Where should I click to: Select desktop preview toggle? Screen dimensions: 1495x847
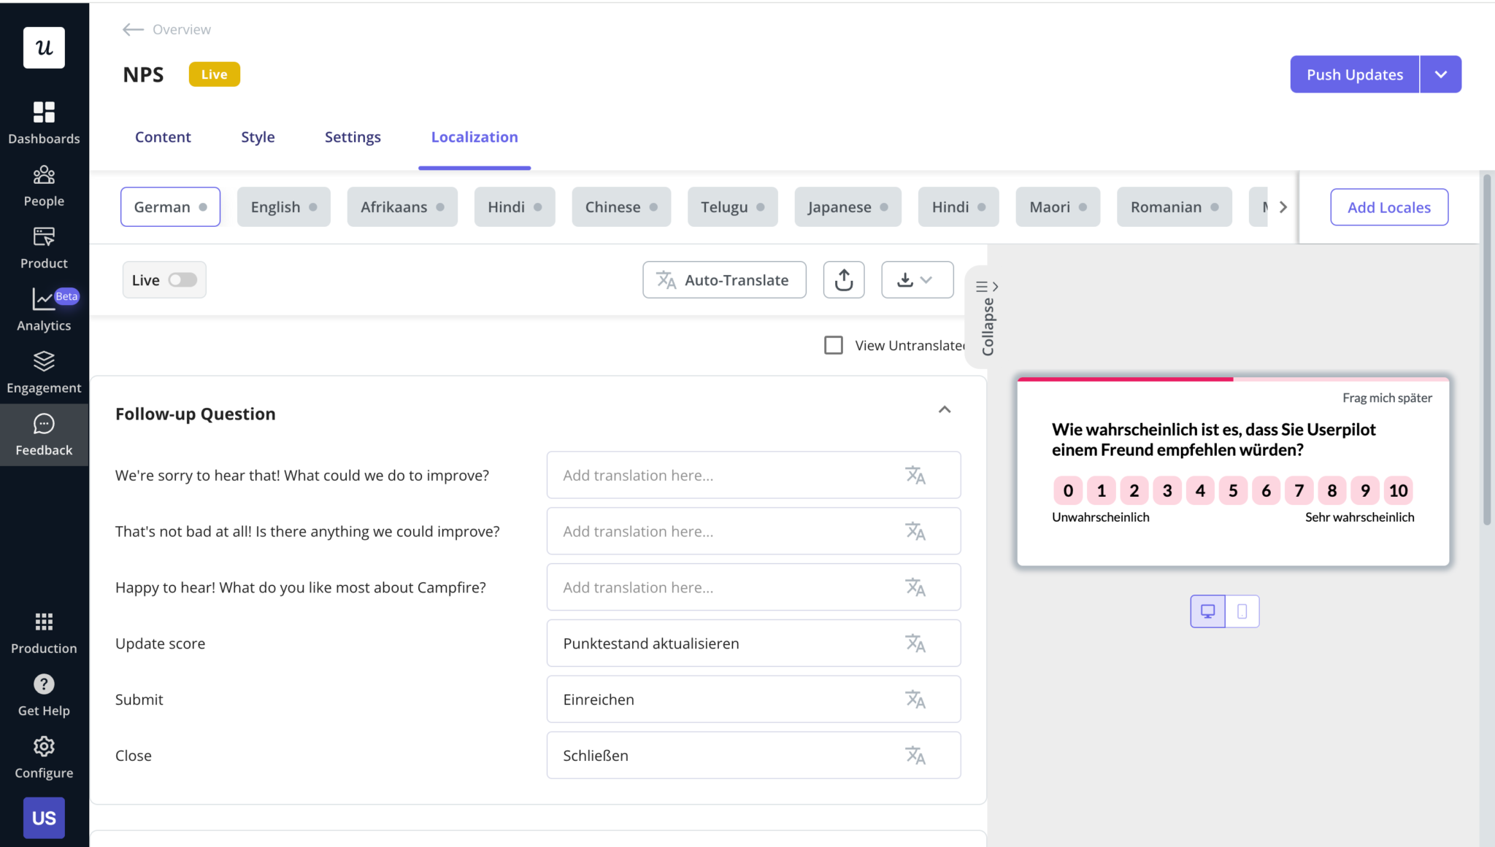[1209, 611]
